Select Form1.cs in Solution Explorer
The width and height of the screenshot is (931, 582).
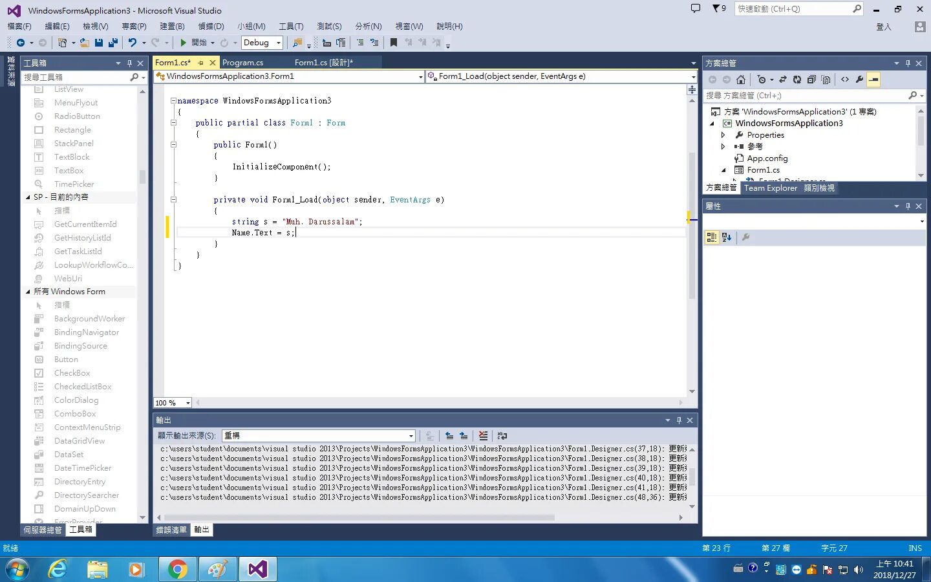click(764, 170)
